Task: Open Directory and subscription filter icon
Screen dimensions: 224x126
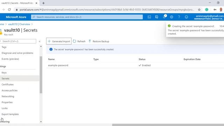Action: [157, 17]
